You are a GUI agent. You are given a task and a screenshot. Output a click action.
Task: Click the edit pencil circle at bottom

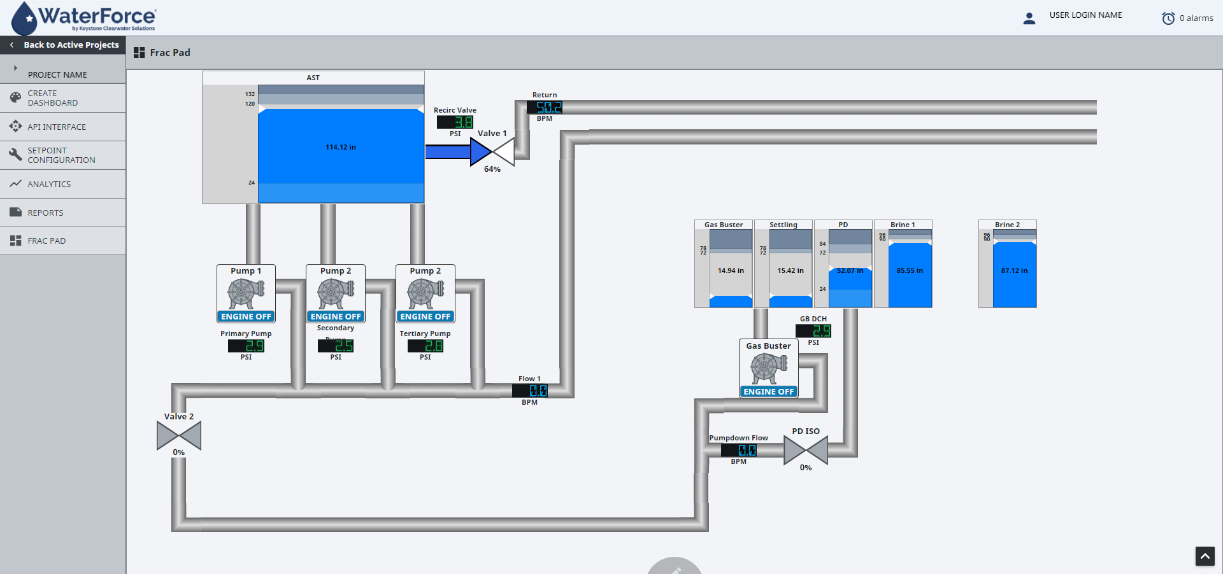pos(675,566)
